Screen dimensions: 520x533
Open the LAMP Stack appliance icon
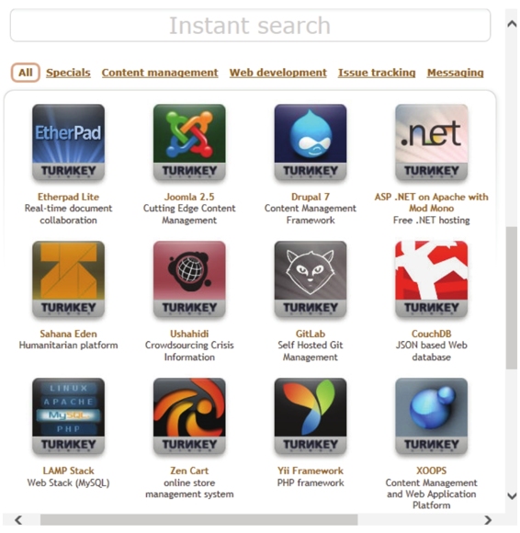pos(68,416)
